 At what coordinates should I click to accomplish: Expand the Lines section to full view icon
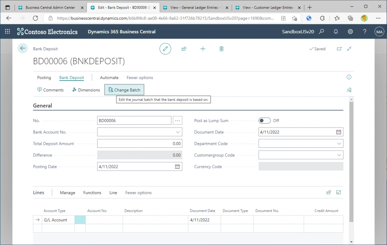pyautogui.click(x=338, y=192)
